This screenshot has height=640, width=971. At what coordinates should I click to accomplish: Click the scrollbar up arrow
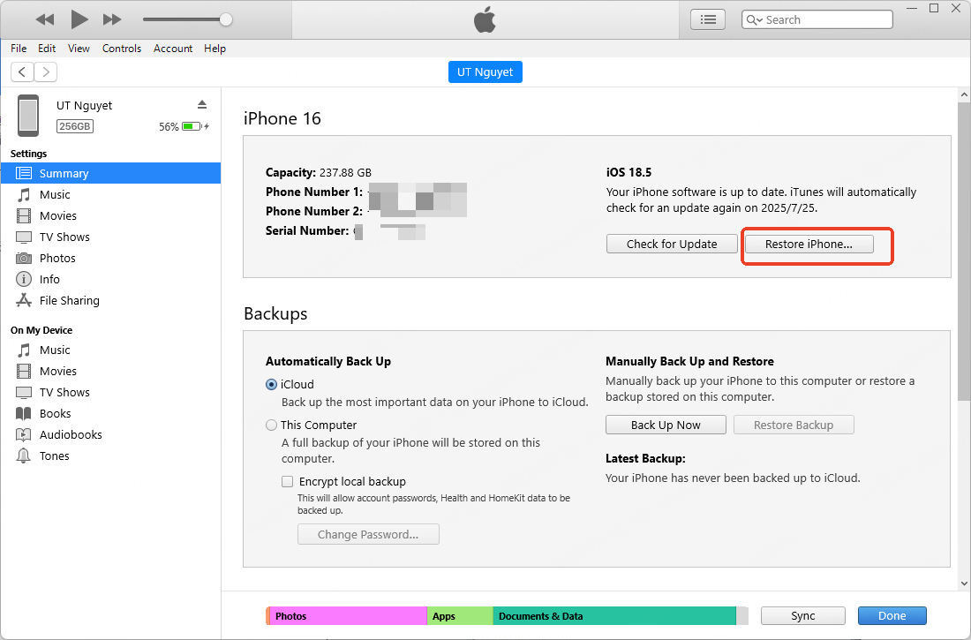coord(964,95)
